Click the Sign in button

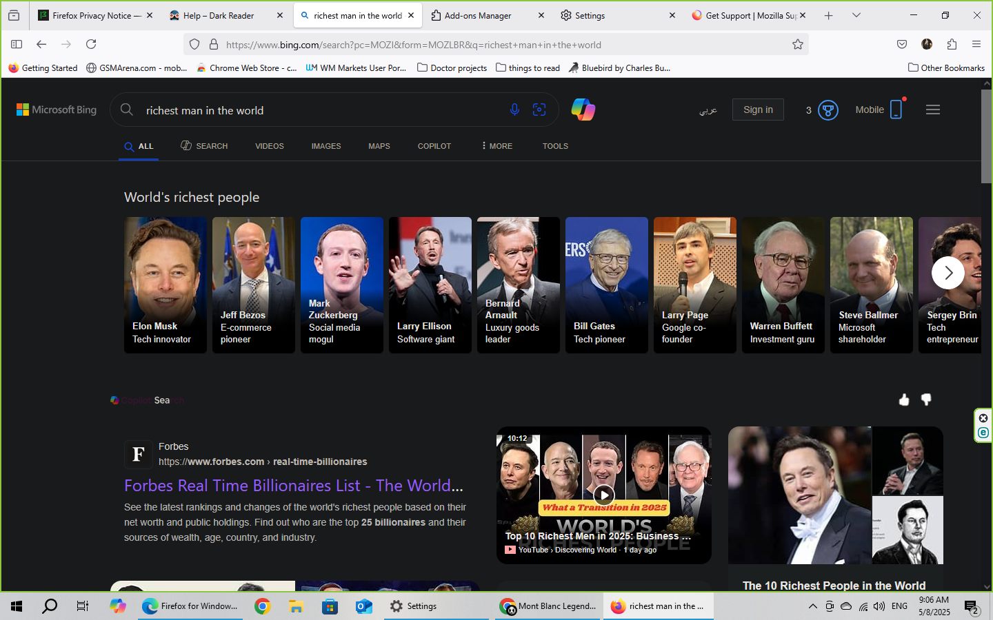click(x=758, y=110)
